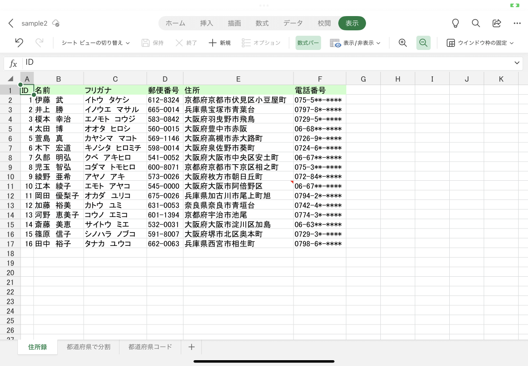Click the zoom in magnifier icon
The image size is (528, 366).
coord(403,43)
